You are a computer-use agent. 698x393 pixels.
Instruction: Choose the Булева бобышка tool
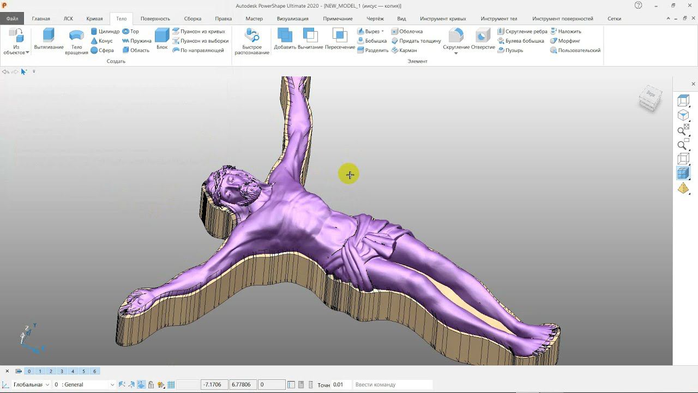pyautogui.click(x=521, y=41)
